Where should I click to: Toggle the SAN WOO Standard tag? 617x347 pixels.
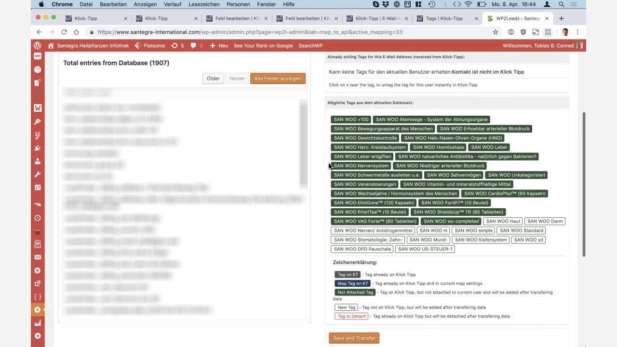click(x=522, y=230)
